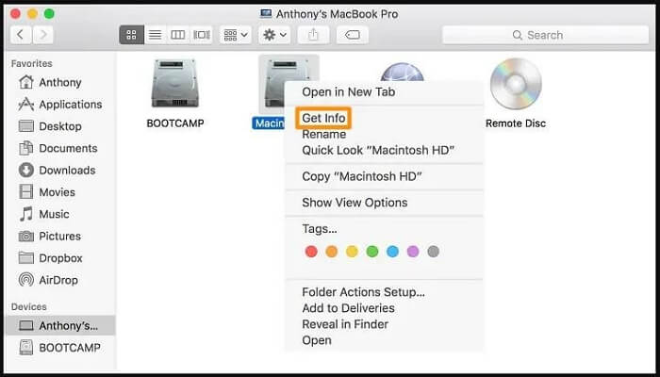
Task: Open Desktop in the sidebar
Action: [50, 125]
